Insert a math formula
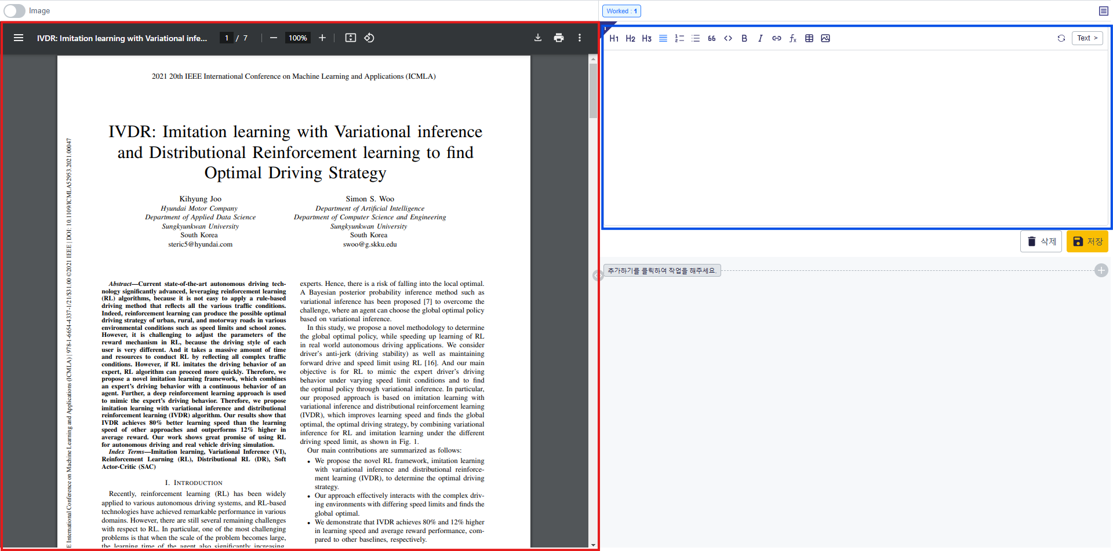Screen dimensions: 1113x551 [793, 38]
